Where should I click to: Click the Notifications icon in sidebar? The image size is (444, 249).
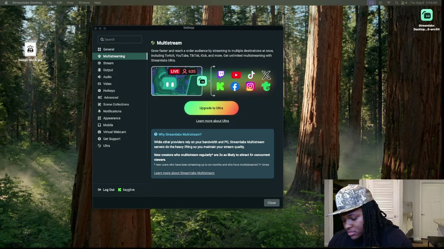pos(100,111)
